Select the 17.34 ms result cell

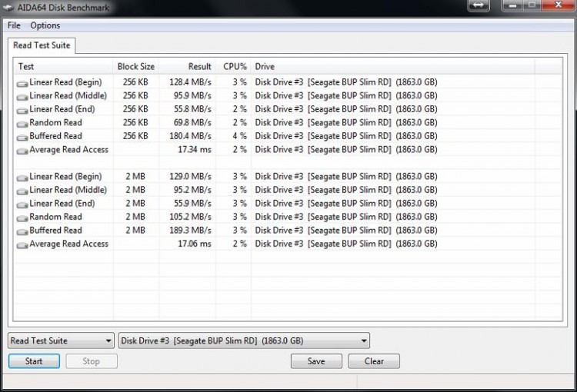coord(195,149)
